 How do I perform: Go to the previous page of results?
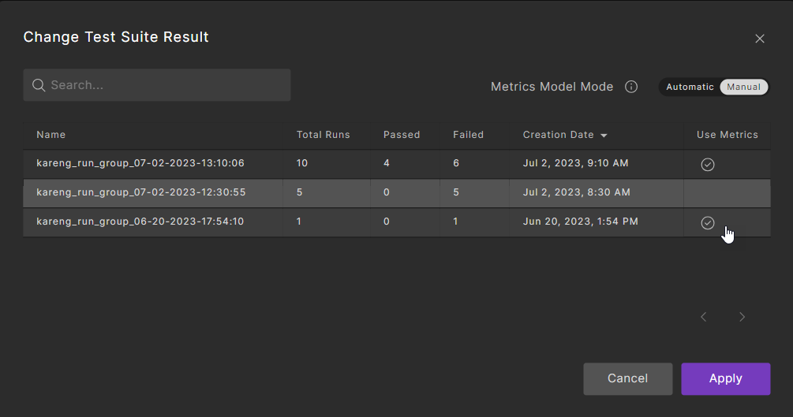click(704, 317)
